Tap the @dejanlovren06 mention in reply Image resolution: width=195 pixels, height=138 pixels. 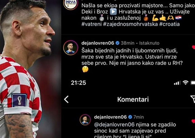114,125
